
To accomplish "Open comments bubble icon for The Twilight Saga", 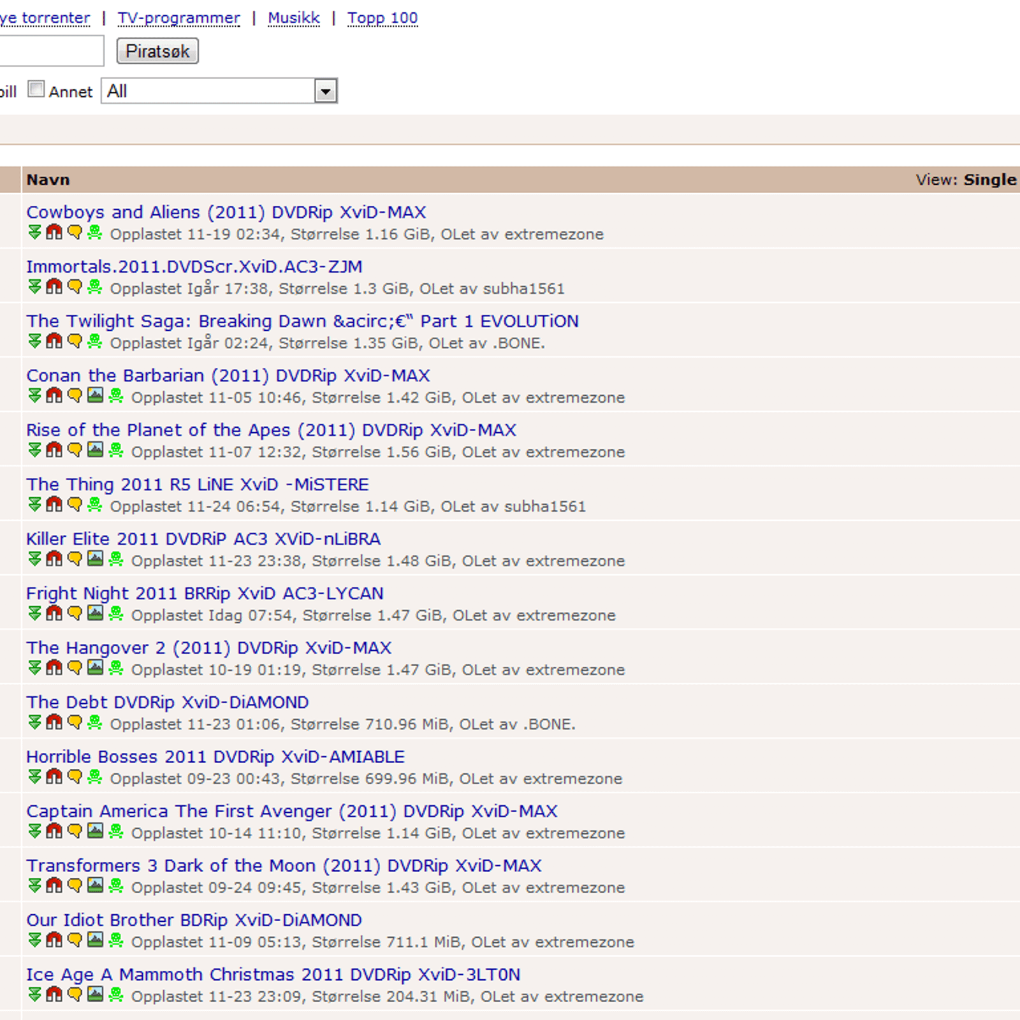I will coord(75,341).
